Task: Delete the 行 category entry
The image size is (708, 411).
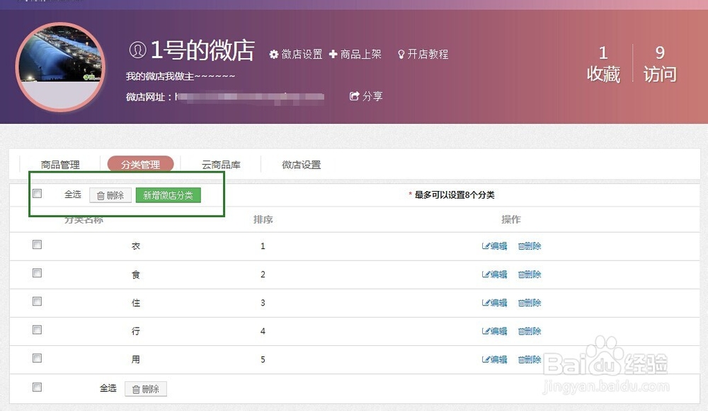Action: 529,331
